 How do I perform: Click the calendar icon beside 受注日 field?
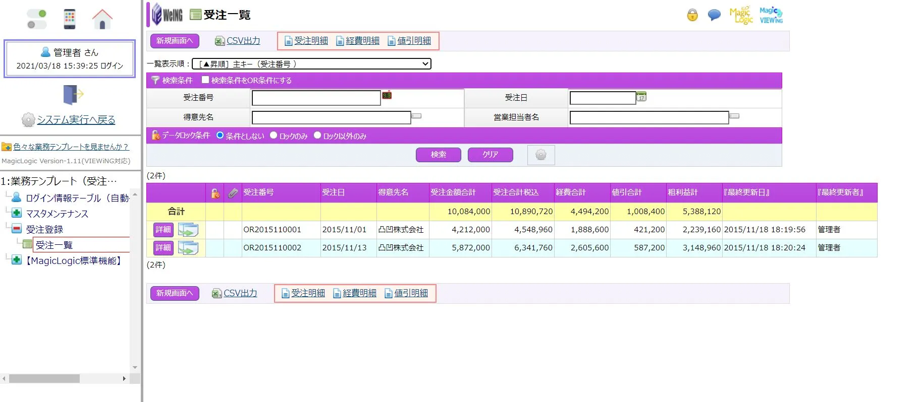coord(641,97)
